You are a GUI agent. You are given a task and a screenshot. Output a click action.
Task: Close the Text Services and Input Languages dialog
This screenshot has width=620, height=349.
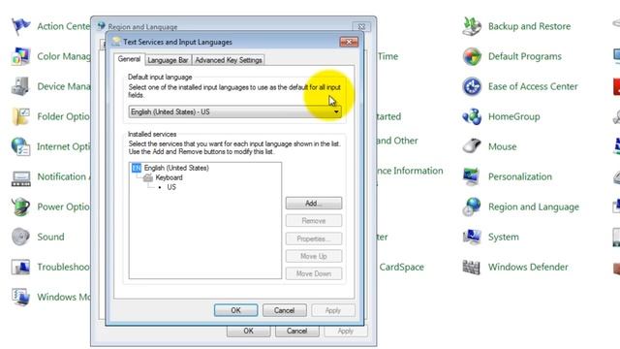click(349, 42)
